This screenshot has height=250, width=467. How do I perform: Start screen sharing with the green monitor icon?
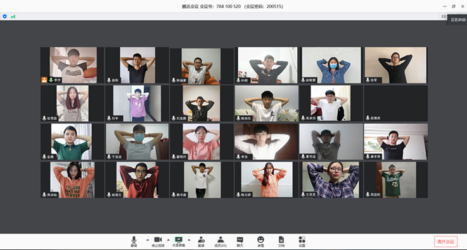pyautogui.click(x=179, y=241)
